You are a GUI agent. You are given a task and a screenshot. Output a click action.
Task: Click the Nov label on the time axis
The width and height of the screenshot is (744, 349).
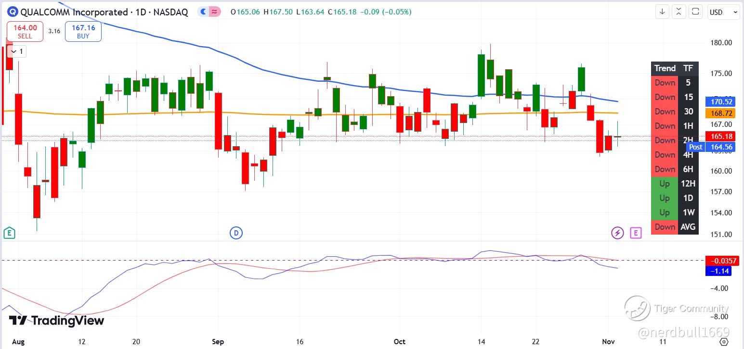click(609, 342)
